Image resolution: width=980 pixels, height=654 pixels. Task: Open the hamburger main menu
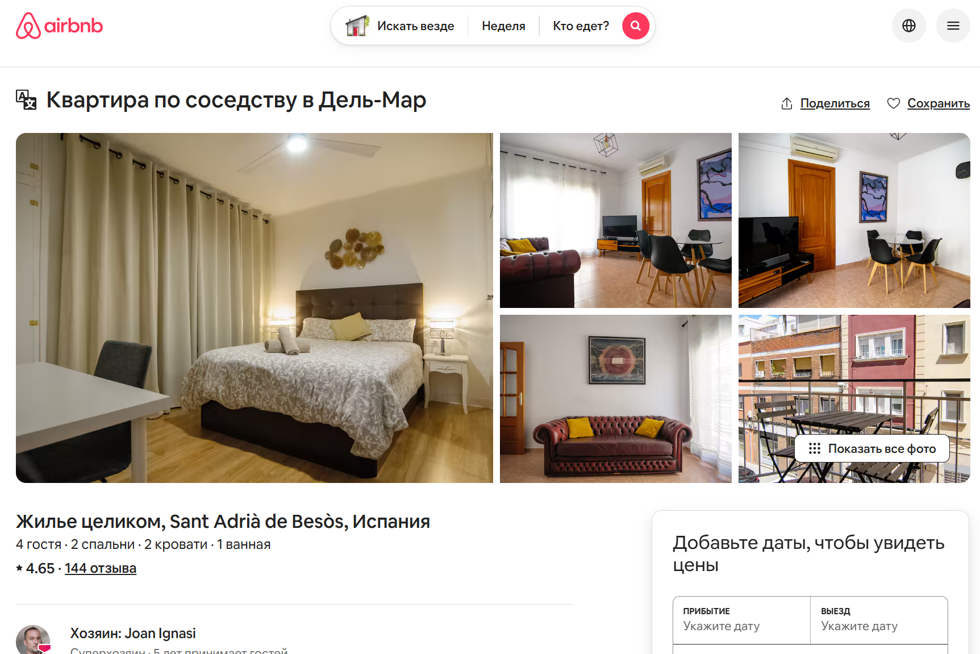953,26
